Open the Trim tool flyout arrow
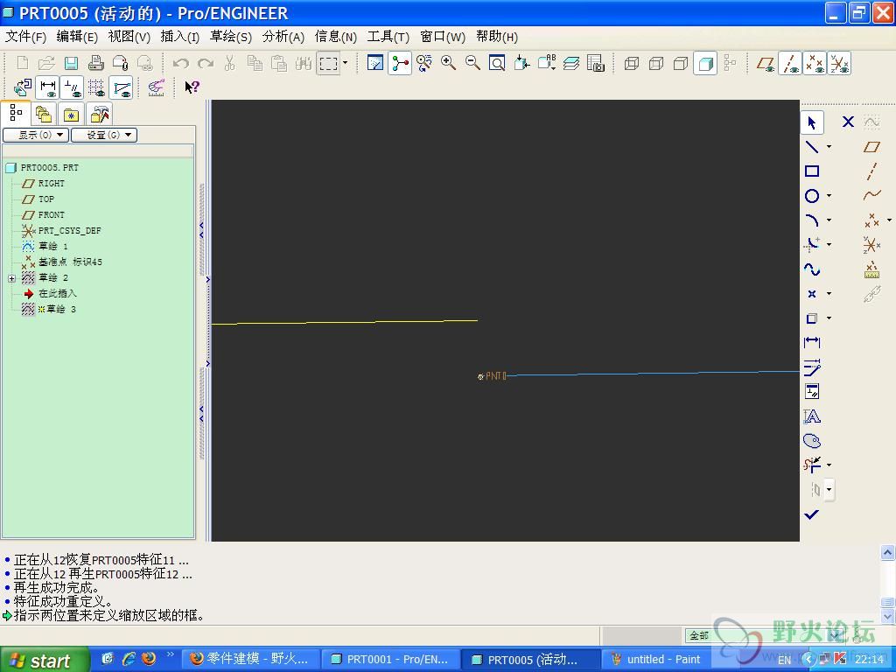This screenshot has width=896, height=672. (x=829, y=465)
